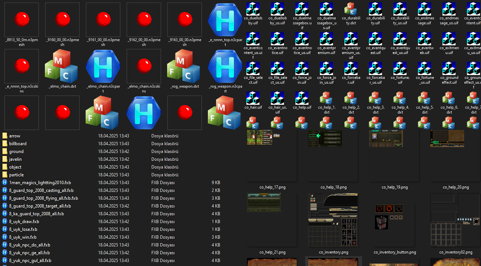Select the javelin folder row
The width and height of the screenshot is (481, 266).
15,159
